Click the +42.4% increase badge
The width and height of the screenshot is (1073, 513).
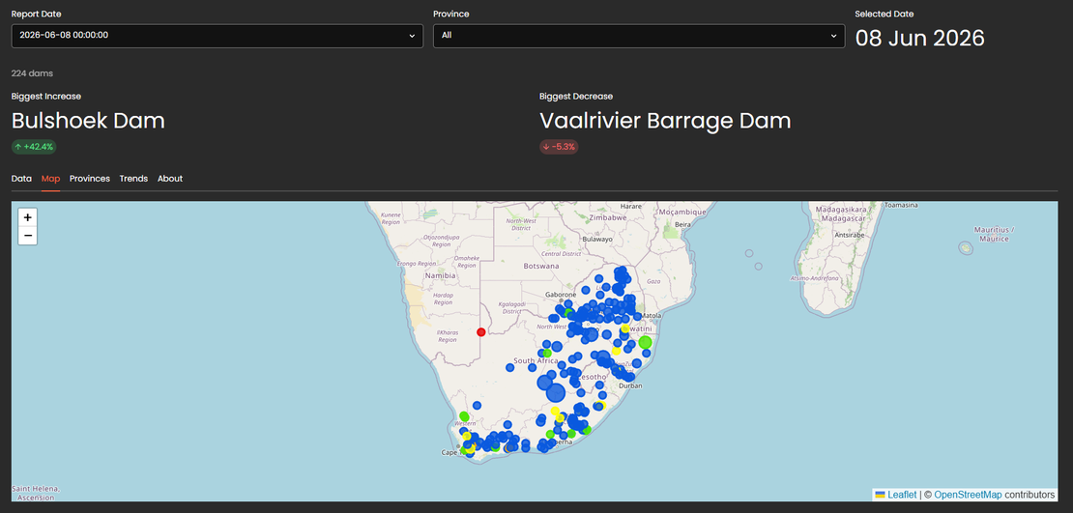(x=34, y=147)
